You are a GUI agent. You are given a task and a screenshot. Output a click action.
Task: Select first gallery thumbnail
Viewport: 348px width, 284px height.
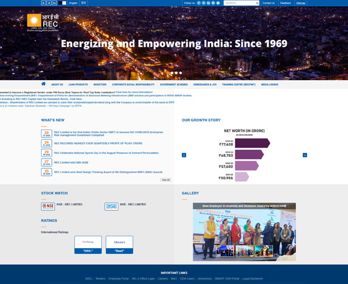click(x=225, y=250)
